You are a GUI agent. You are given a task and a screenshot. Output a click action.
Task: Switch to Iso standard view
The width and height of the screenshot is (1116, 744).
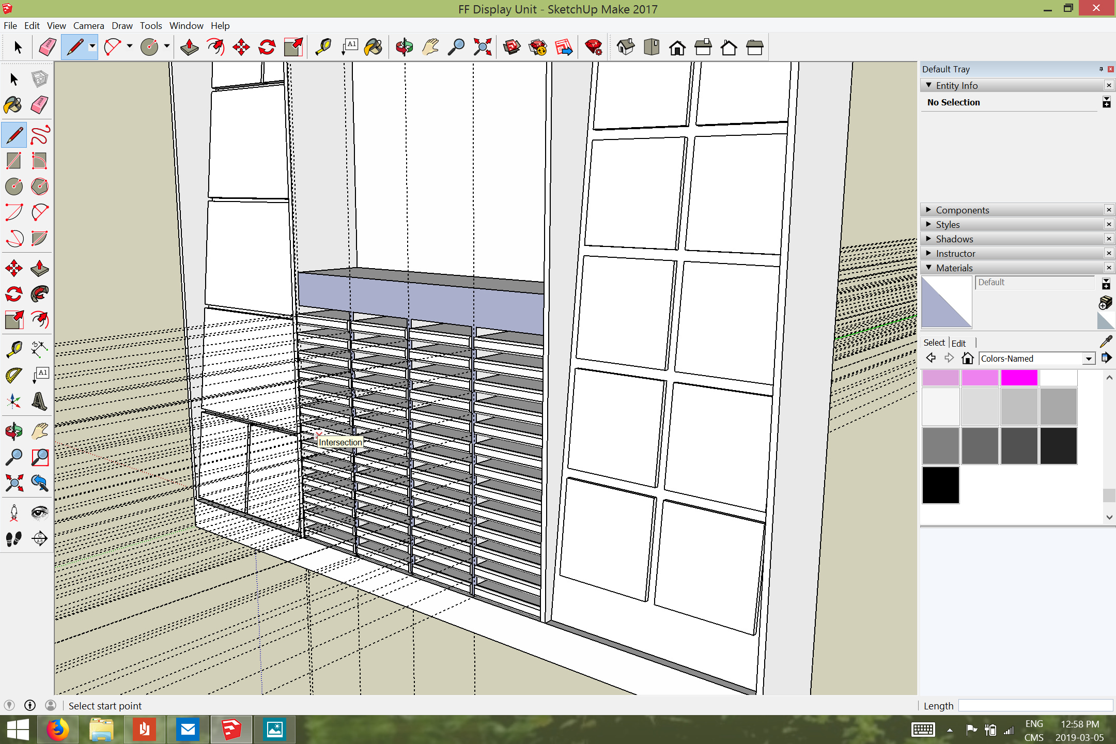[x=626, y=48]
